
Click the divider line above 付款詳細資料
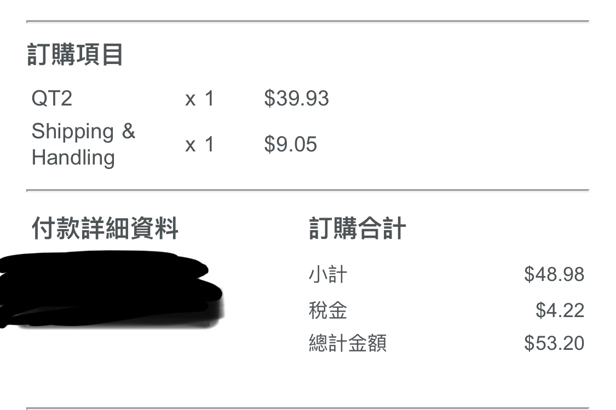(307, 190)
